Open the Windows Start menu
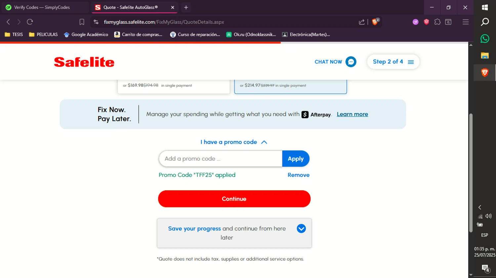 (x=485, y=7)
